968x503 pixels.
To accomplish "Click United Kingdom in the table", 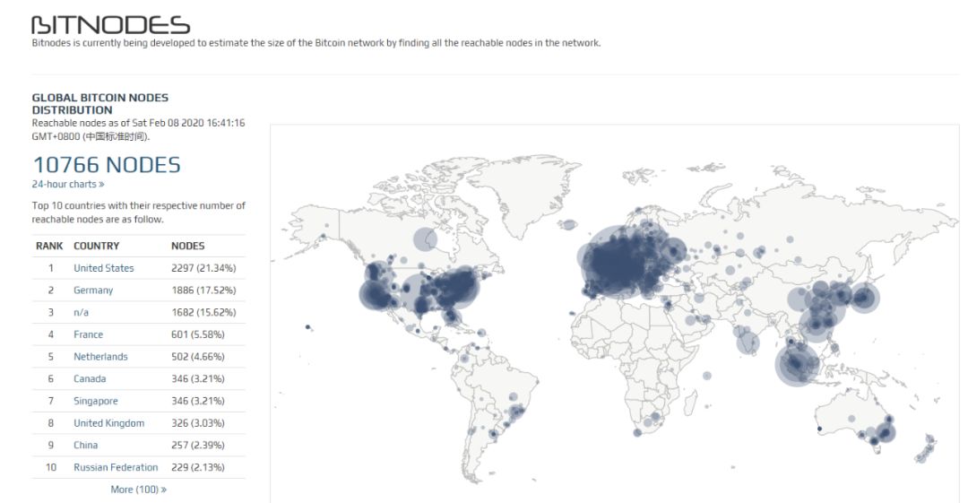I will pyautogui.click(x=108, y=423).
